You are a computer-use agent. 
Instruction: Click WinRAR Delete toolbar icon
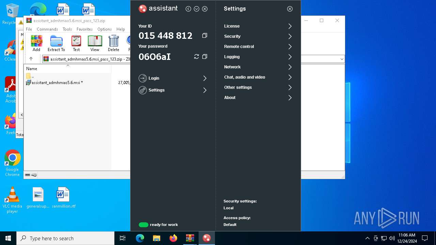113,43
